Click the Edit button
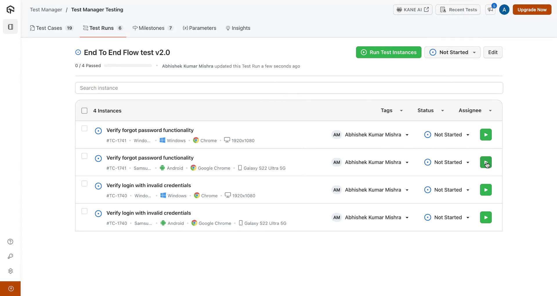 pos(493,52)
